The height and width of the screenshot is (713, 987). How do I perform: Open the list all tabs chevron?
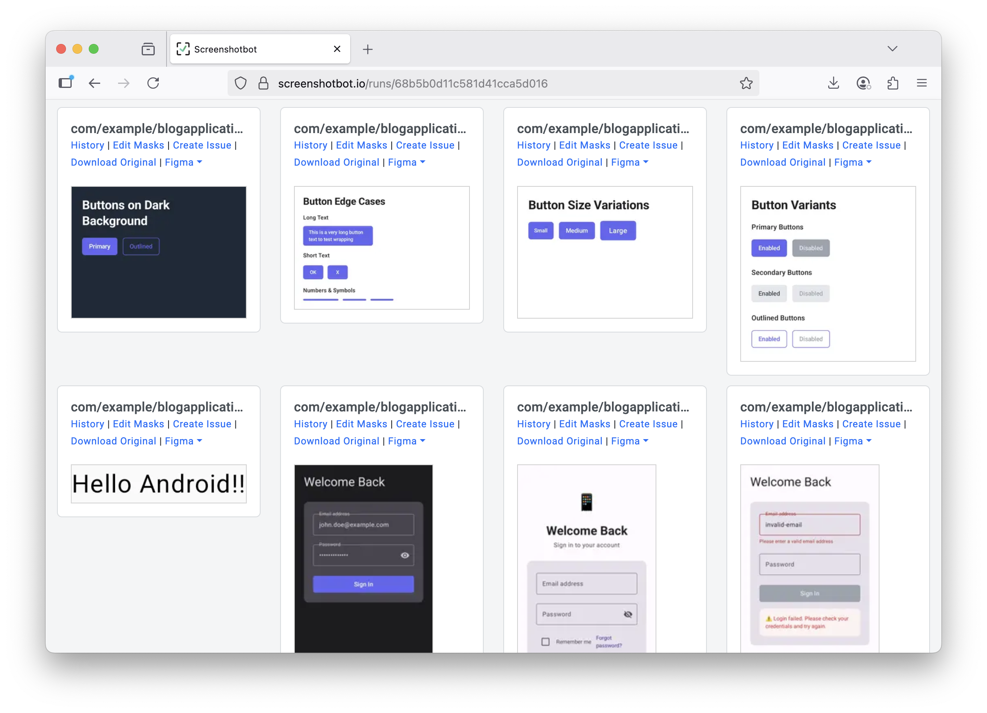point(893,49)
